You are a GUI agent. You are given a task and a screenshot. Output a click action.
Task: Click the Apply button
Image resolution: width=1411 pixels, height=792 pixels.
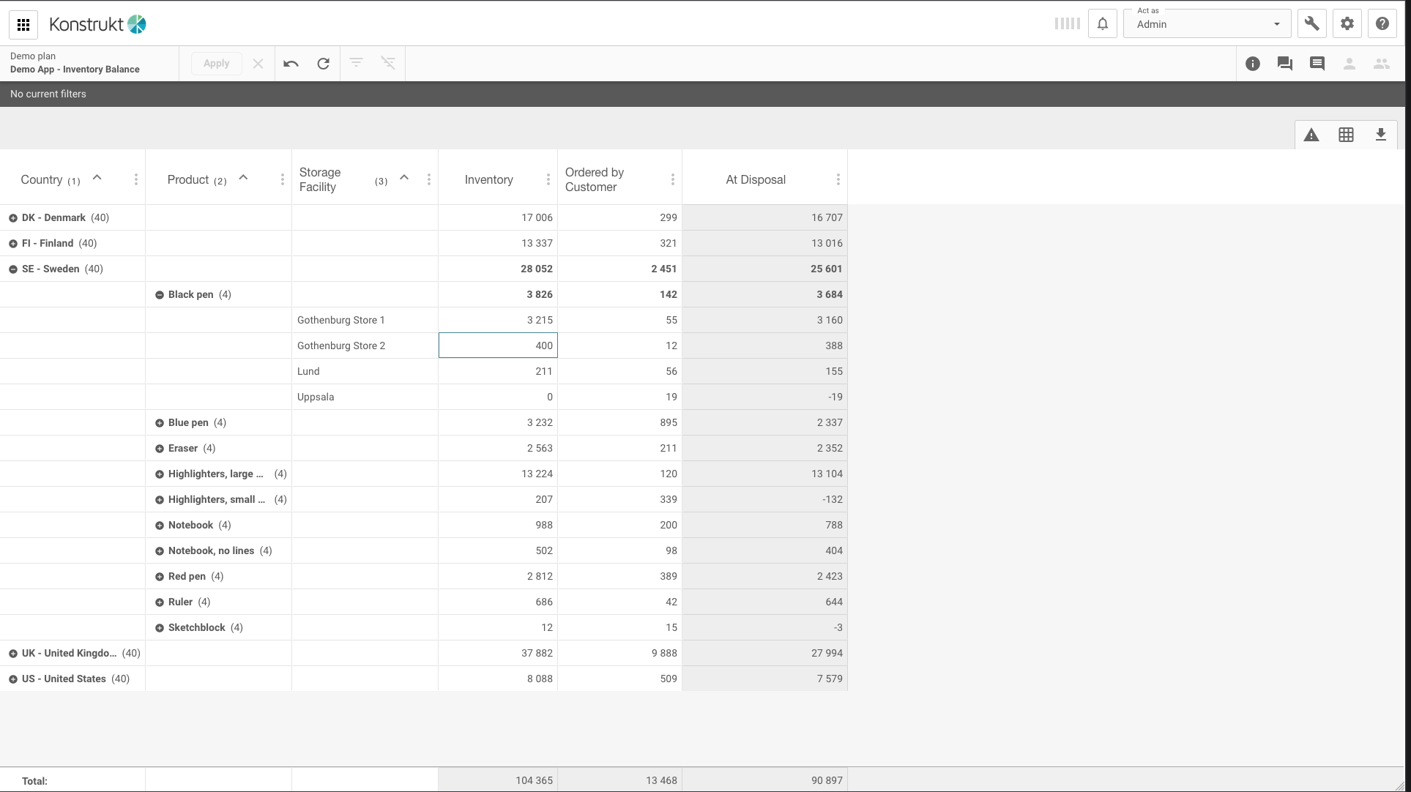216,63
